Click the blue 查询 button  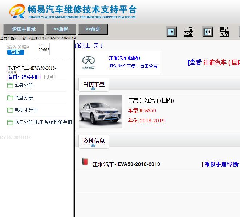click(16, 53)
